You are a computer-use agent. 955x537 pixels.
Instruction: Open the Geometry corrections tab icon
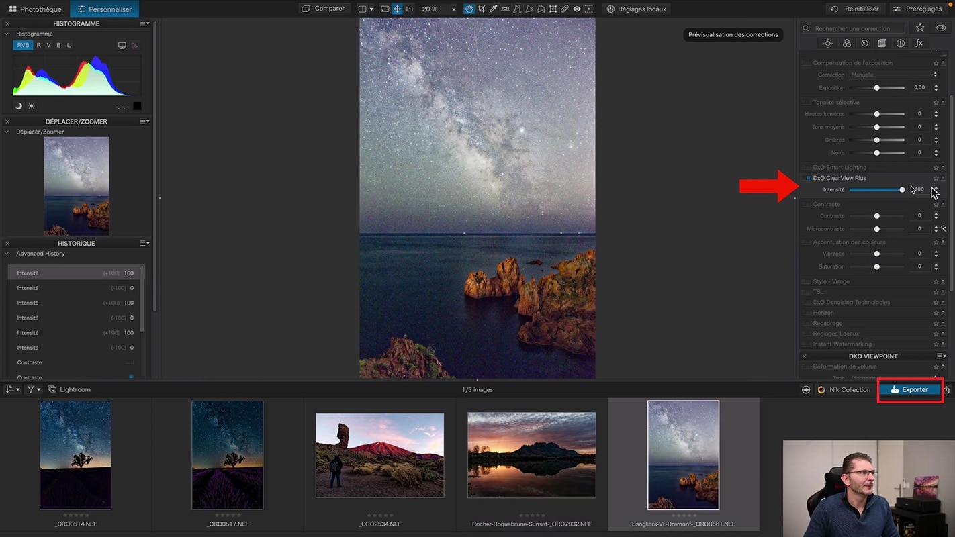(x=882, y=43)
